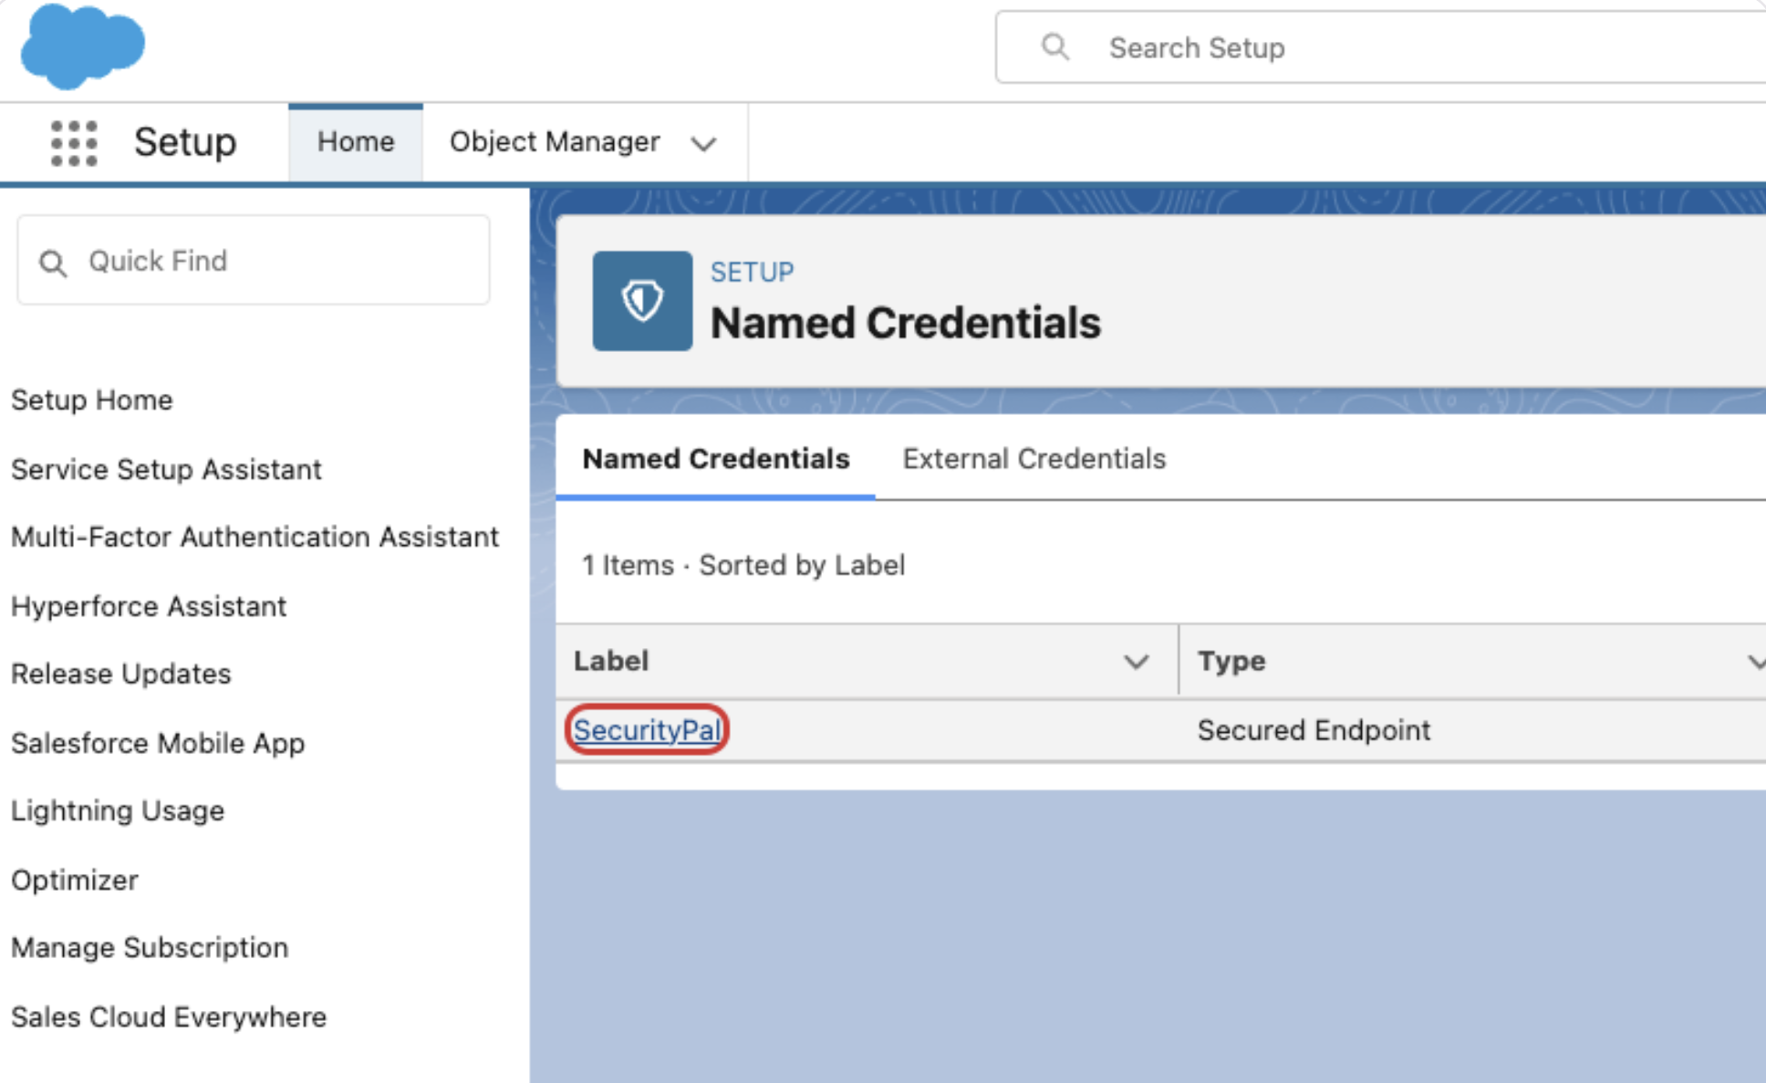Open Sales Cloud Everywhere

pyautogui.click(x=169, y=1016)
